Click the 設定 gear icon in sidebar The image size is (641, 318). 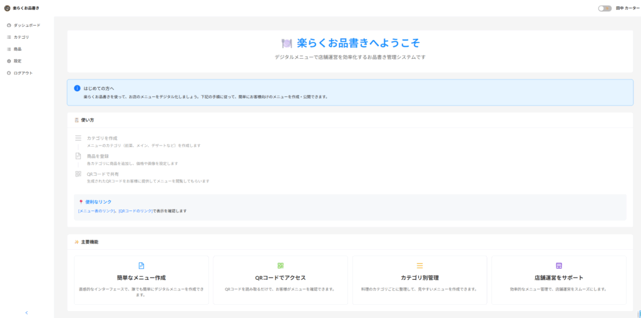point(9,61)
